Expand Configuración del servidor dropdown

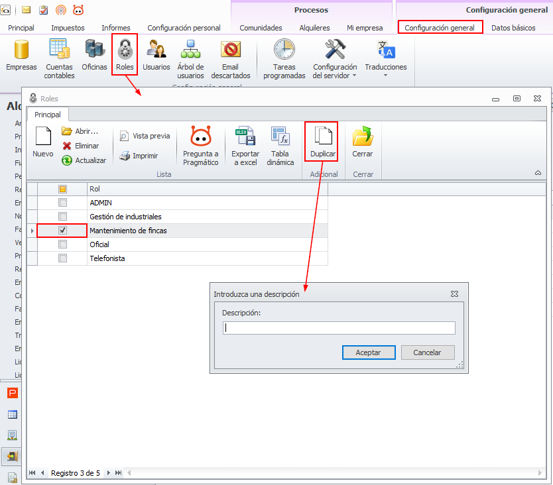click(x=355, y=76)
